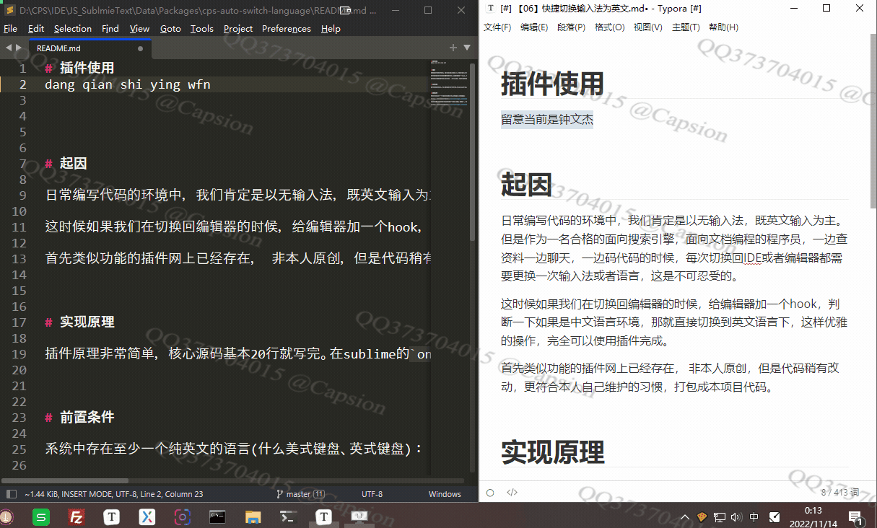Click the Sublime horizontal scrollbar
The image size is (877, 528).
tap(65, 480)
